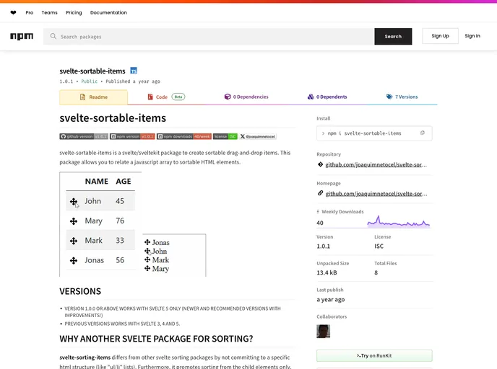This screenshot has height=369, width=497.
Task: Open the Teams page
Action: pos(49,13)
